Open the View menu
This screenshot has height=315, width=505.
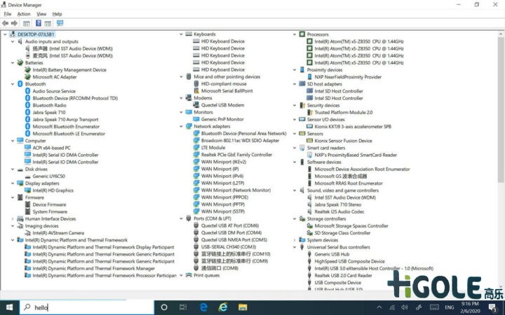(41, 13)
